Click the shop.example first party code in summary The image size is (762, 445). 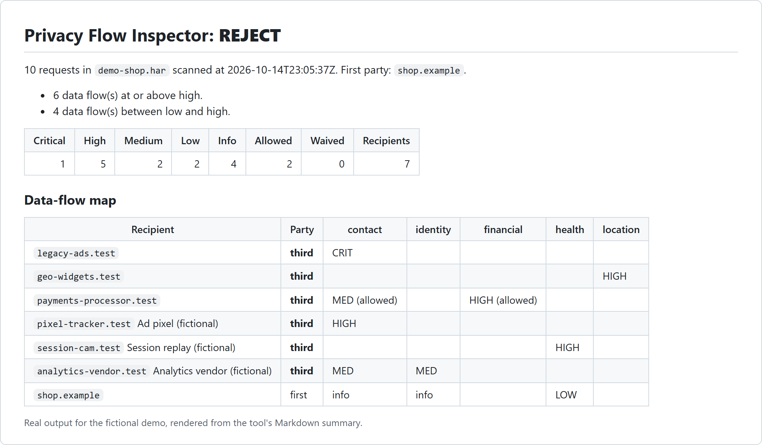pyautogui.click(x=429, y=70)
